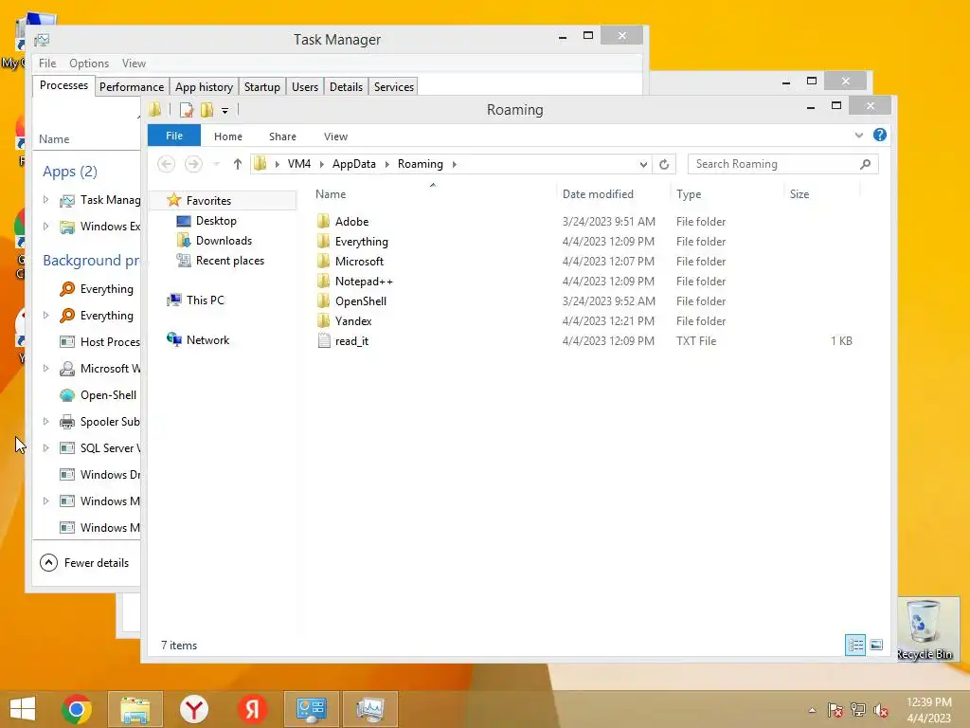Click the Windows Start button

tap(23, 709)
